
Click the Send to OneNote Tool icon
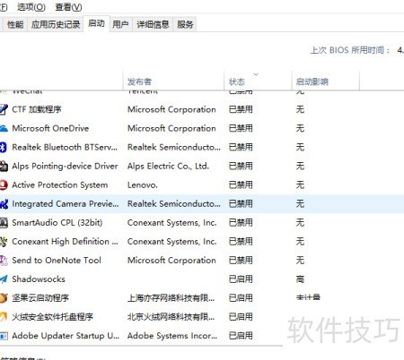4,261
